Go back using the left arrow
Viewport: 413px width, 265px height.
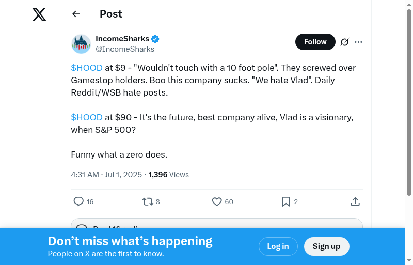(x=76, y=14)
